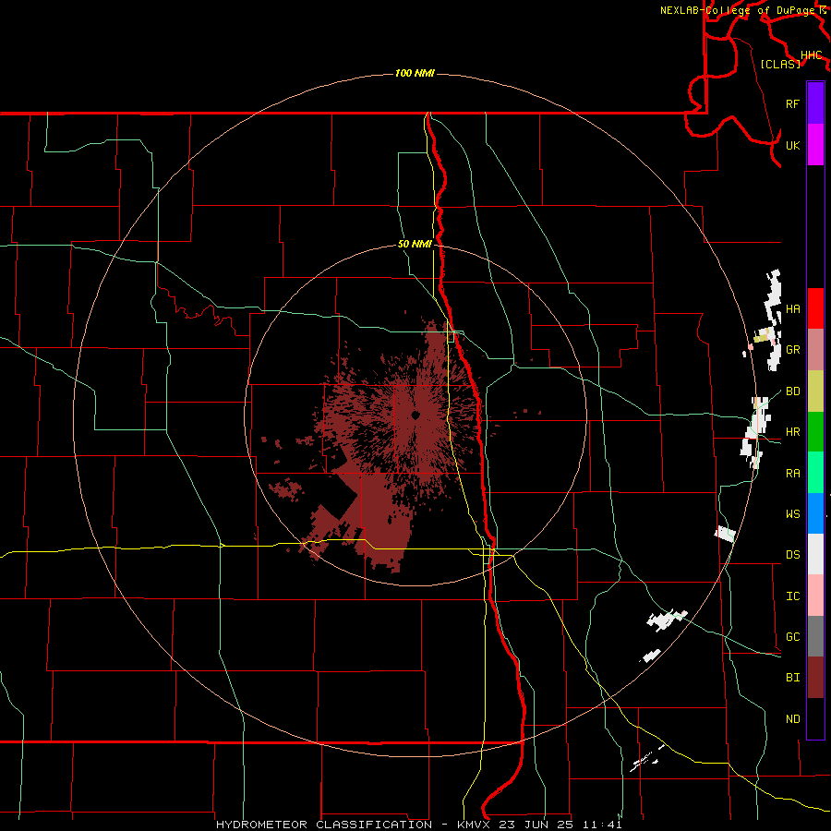The image size is (831, 831).
Task: Click the white DS swatch in the legend
Action: click(815, 554)
